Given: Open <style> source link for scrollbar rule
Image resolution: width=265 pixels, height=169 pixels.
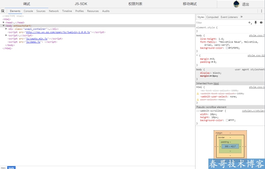Looking at the screenshot, I should 253,111.
